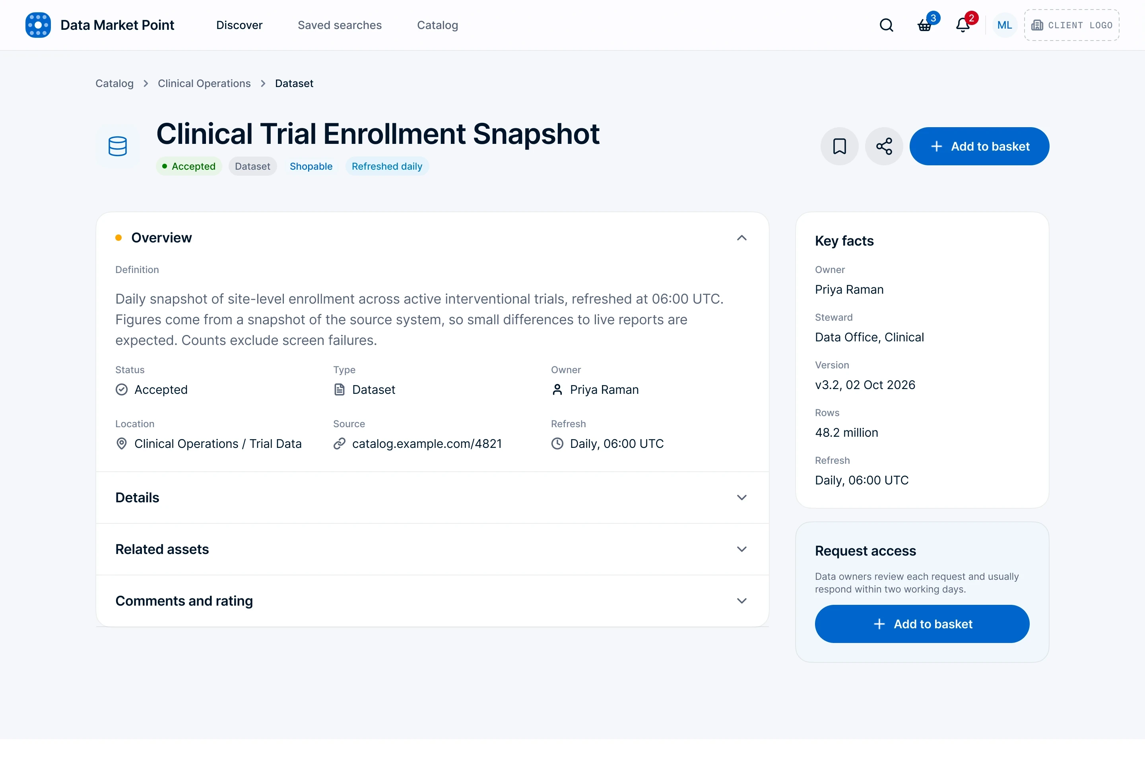Open the notifications bell icon
Image resolution: width=1145 pixels, height=763 pixels.
pos(963,25)
